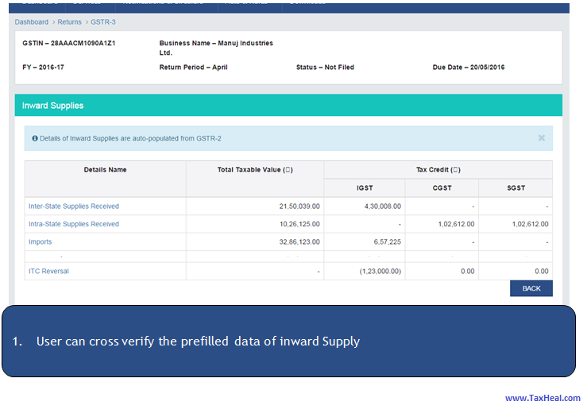This screenshot has height=409, width=587.
Task: Click the info icon in the blue alert
Action: click(35, 138)
